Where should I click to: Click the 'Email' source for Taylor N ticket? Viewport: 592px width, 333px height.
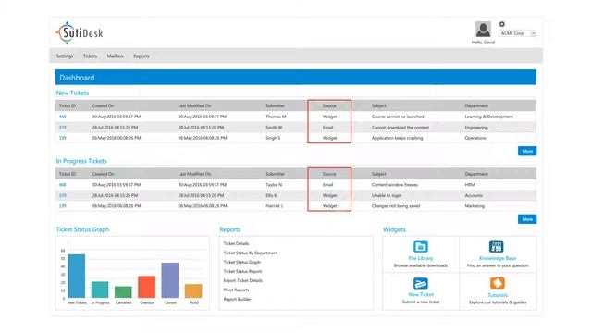pyautogui.click(x=327, y=185)
